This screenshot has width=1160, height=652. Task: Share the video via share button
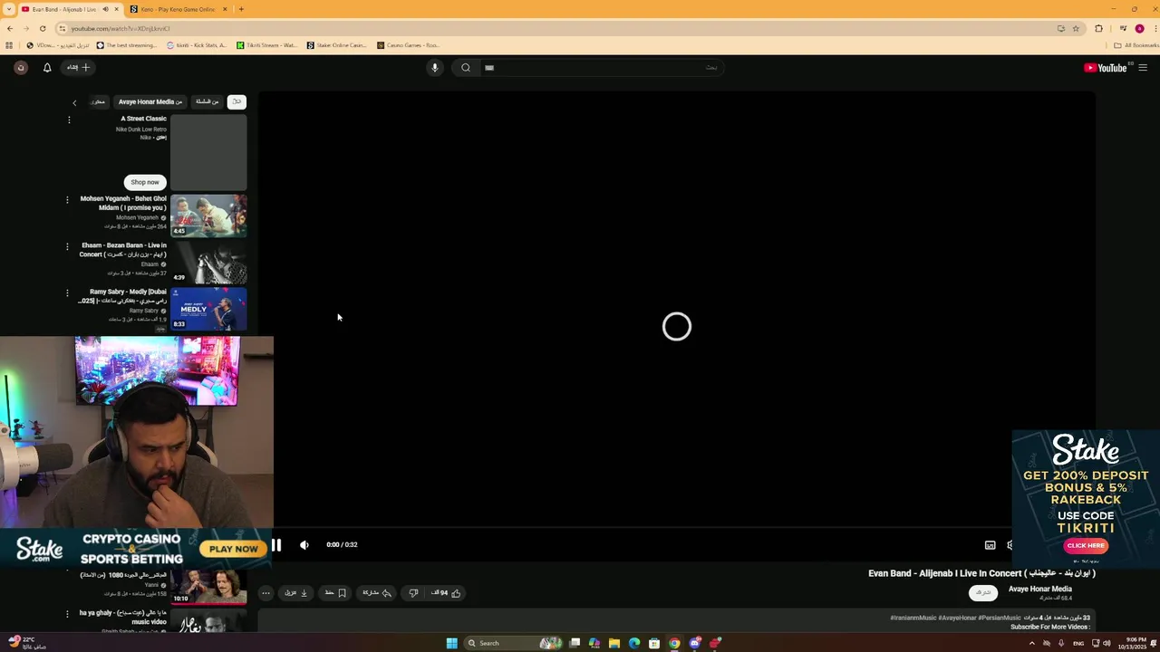(376, 593)
